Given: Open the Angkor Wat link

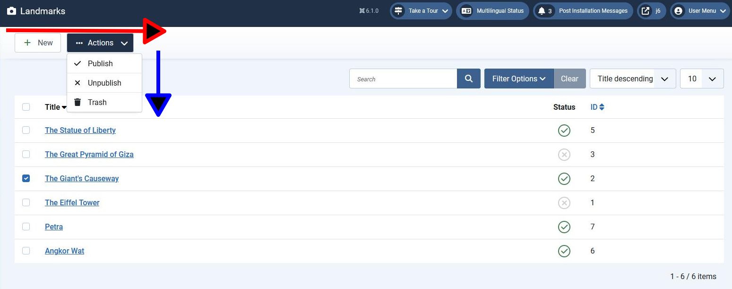Looking at the screenshot, I should tap(65, 251).
